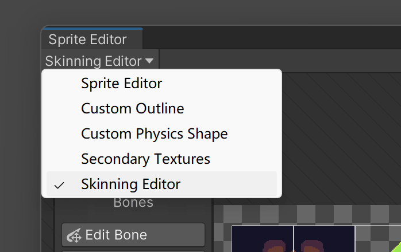Open the Skinning Editor module dropdown

coord(100,61)
